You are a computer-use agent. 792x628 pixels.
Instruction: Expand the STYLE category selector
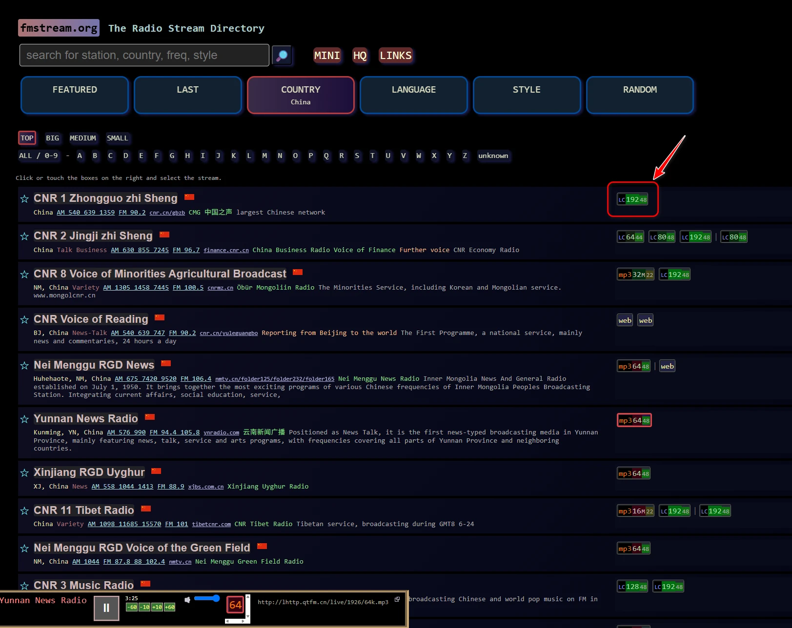click(527, 95)
